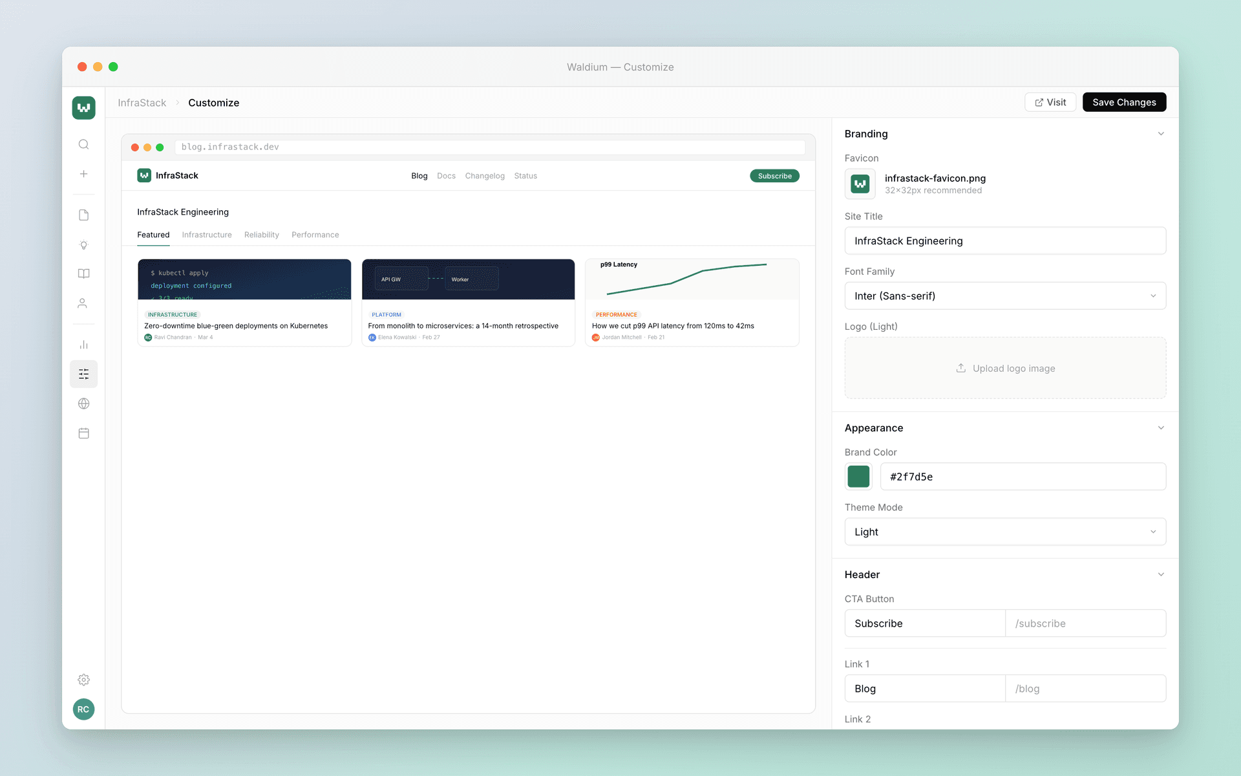Open search from the sidebar
The width and height of the screenshot is (1241, 776).
[x=83, y=144]
